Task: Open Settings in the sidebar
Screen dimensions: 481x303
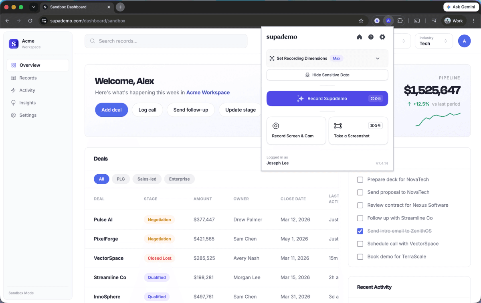Action: 38,115
